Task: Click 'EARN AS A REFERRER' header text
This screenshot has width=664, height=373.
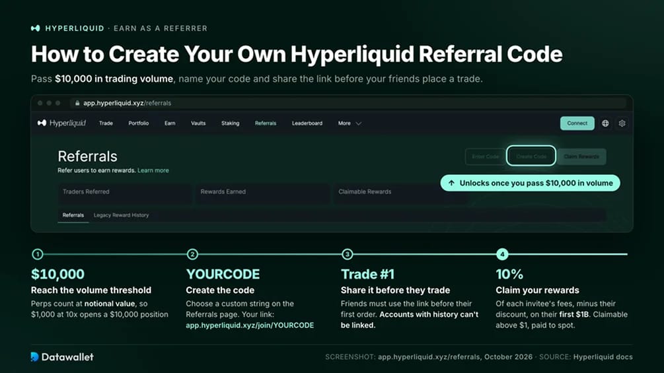Action: [161, 28]
